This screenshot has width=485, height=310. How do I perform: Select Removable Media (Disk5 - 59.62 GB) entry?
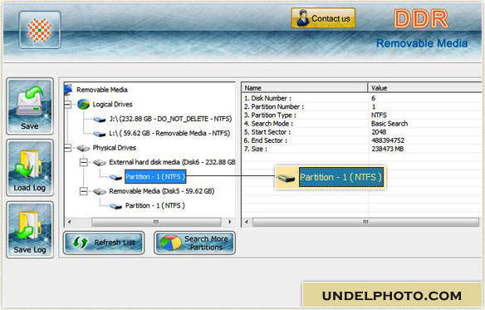click(x=161, y=191)
